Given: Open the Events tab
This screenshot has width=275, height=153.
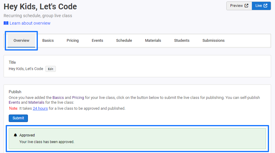Looking at the screenshot, I should coord(97,41).
